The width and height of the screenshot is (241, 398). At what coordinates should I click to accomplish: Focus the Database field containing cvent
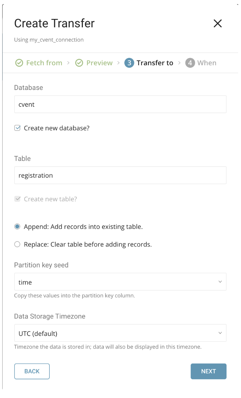120,104
